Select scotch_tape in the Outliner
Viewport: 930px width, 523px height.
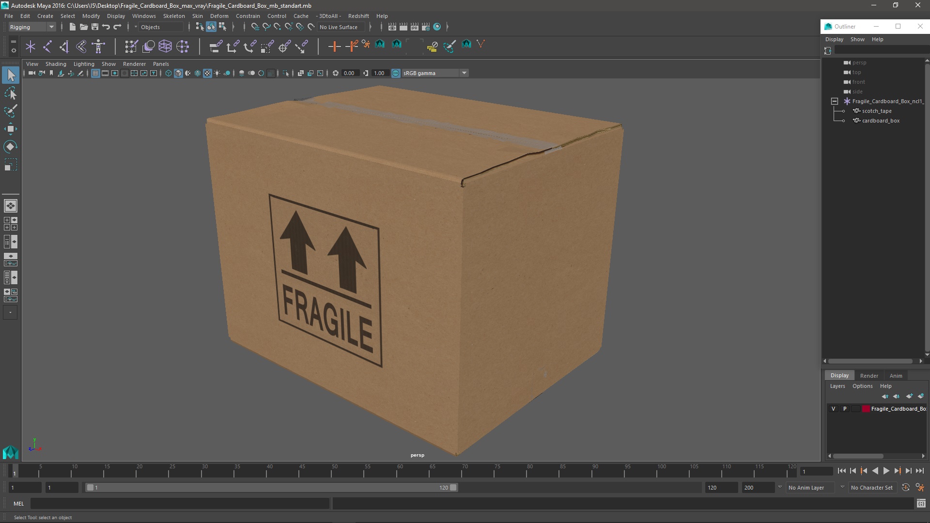tap(877, 111)
